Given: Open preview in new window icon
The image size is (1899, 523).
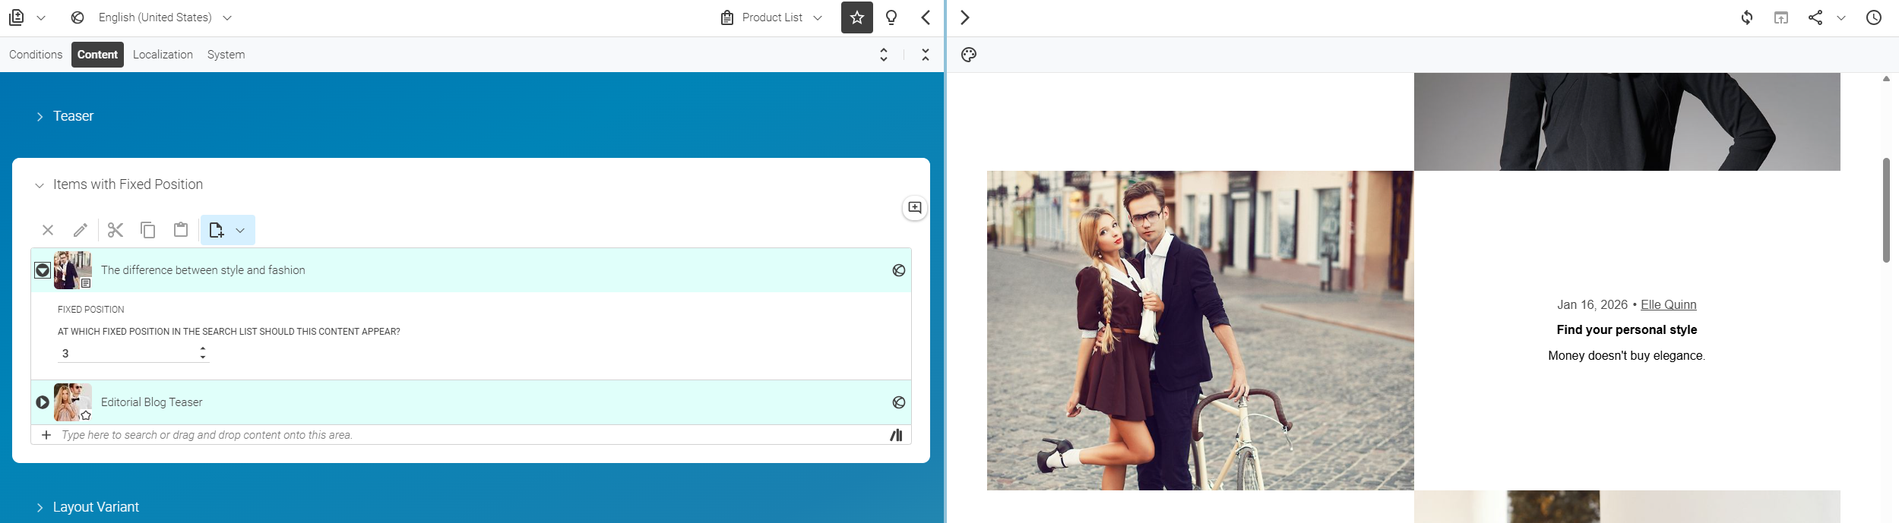Looking at the screenshot, I should click(x=1781, y=17).
